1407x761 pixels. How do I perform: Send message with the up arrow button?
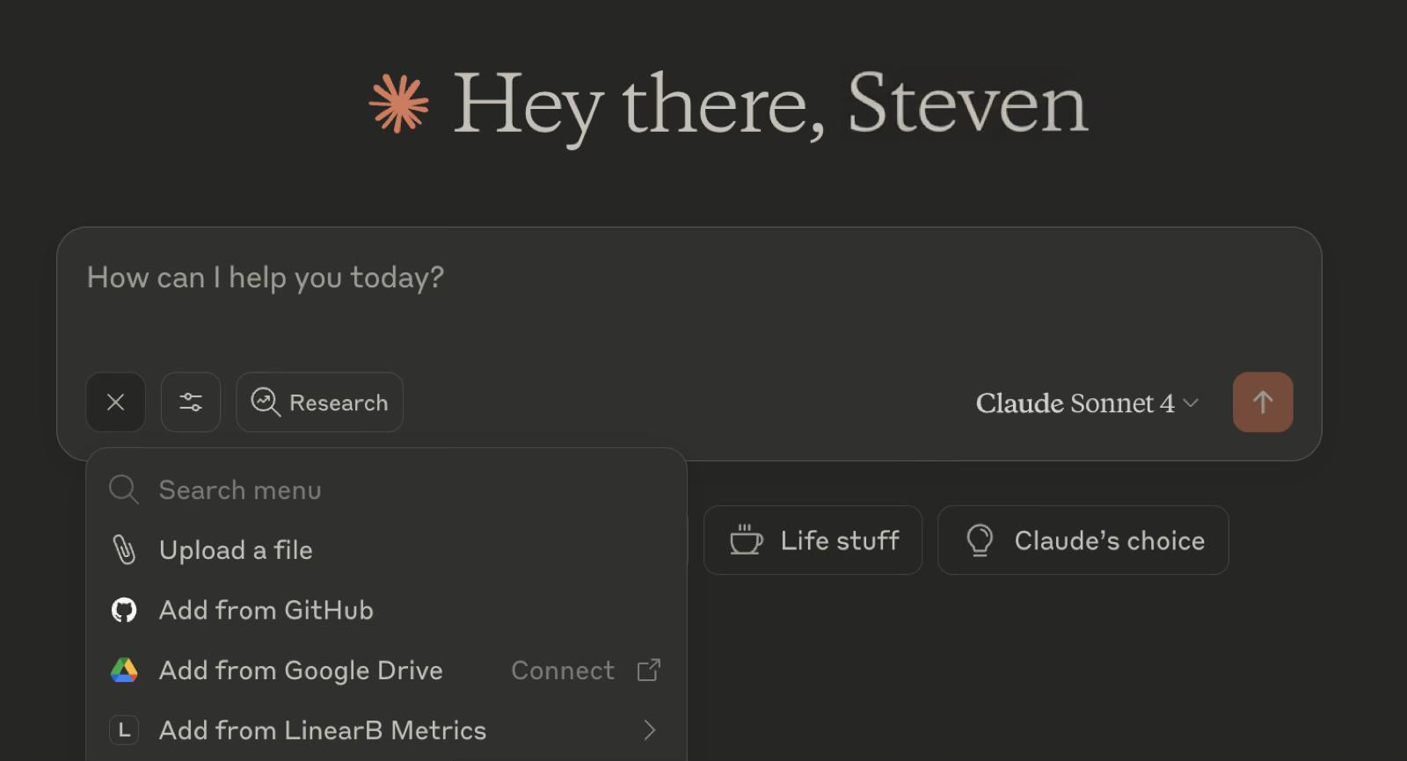(1263, 402)
